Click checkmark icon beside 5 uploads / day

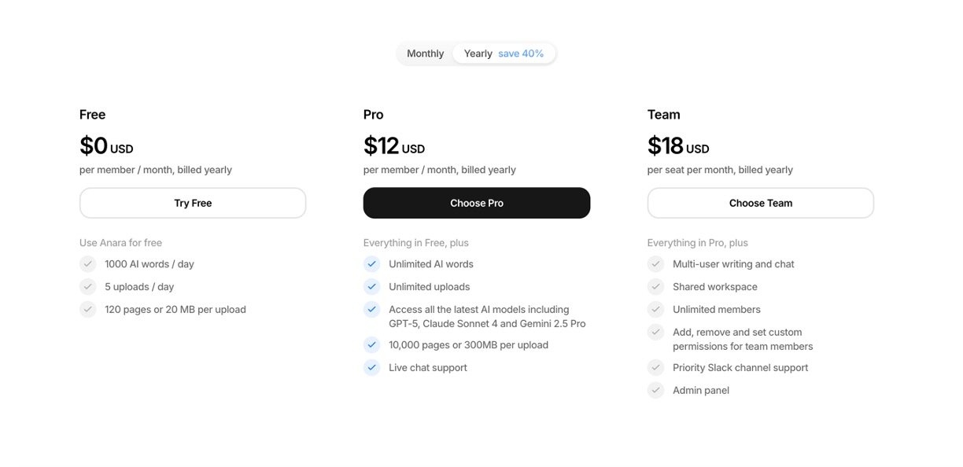pos(87,287)
